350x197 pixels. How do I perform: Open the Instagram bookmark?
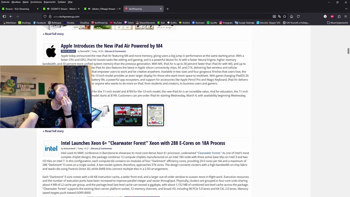point(226,23)
